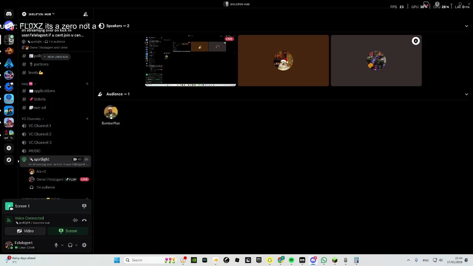The height and width of the screenshot is (266, 473).
Task: Open the tickets channel
Action: click(x=55, y=99)
